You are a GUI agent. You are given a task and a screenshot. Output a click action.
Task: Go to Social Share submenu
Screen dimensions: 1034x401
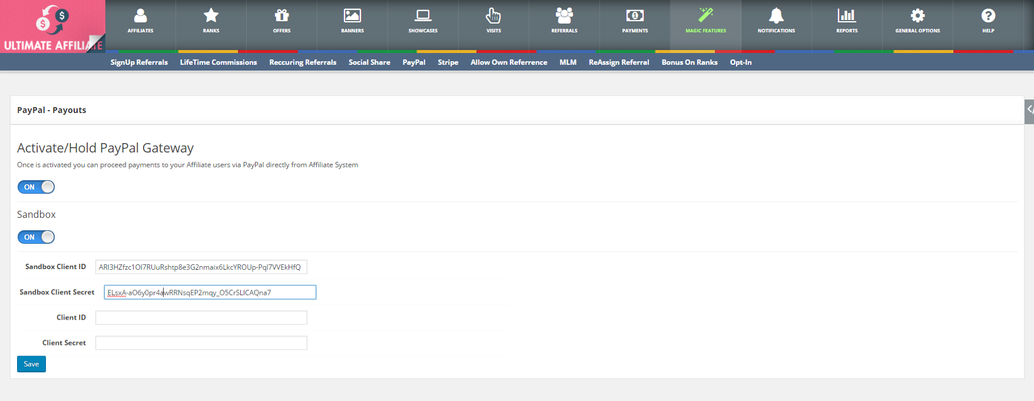click(x=369, y=62)
